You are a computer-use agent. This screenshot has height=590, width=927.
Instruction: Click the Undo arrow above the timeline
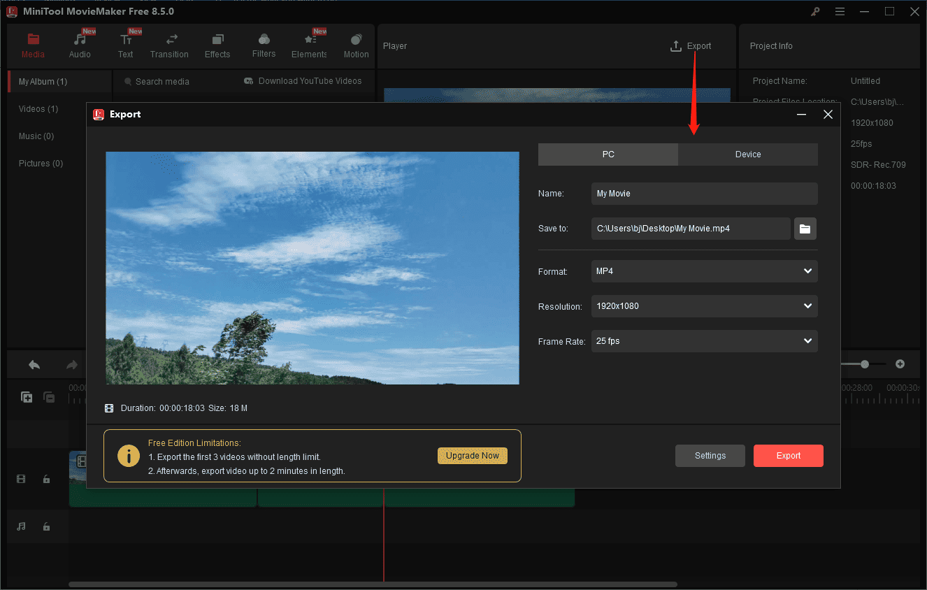(34, 364)
